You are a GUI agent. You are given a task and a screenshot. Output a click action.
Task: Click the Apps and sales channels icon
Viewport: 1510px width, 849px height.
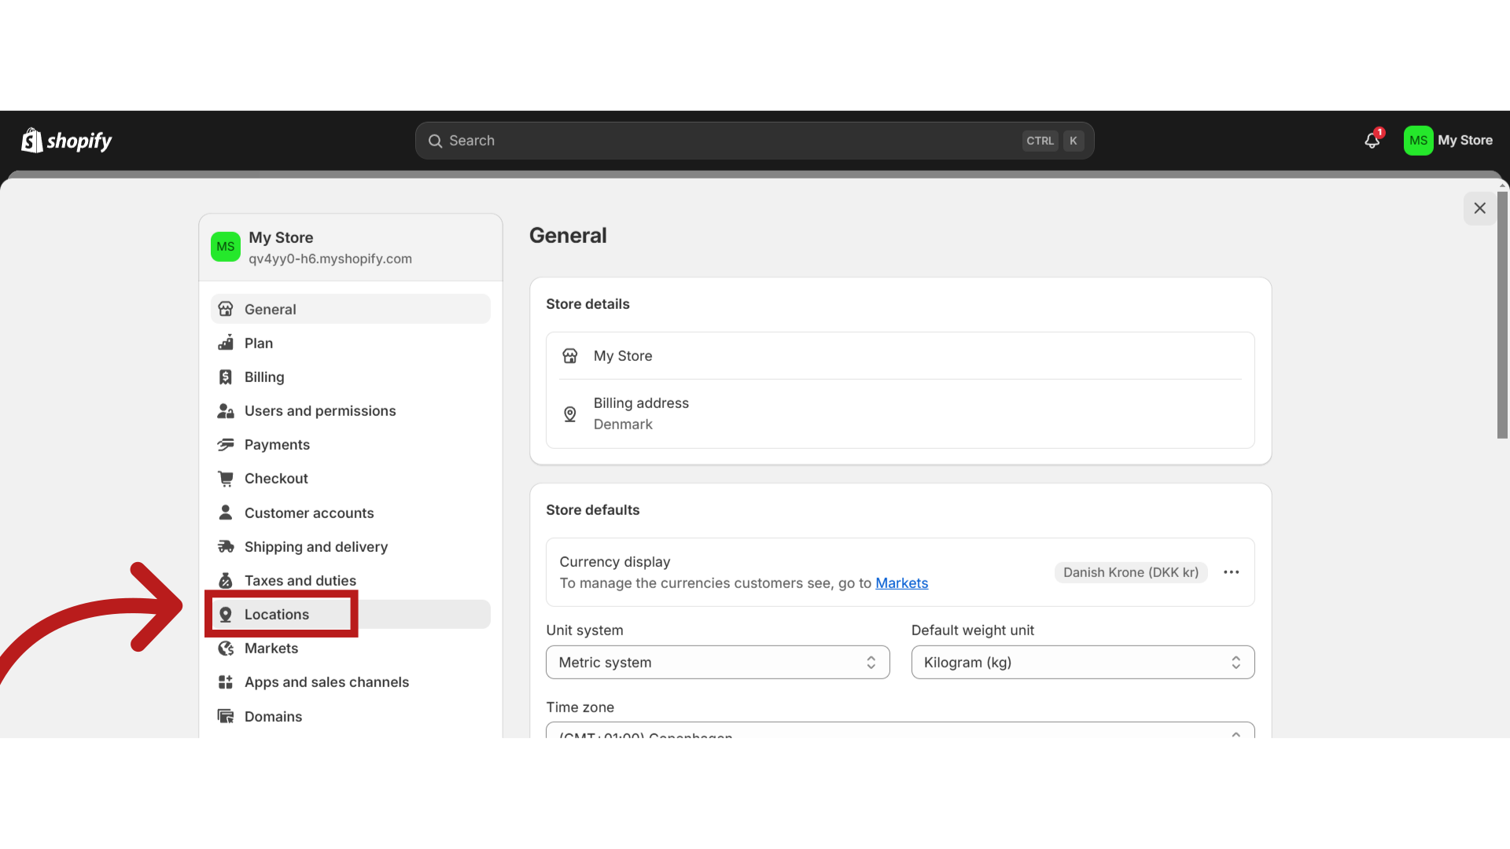pyautogui.click(x=226, y=682)
